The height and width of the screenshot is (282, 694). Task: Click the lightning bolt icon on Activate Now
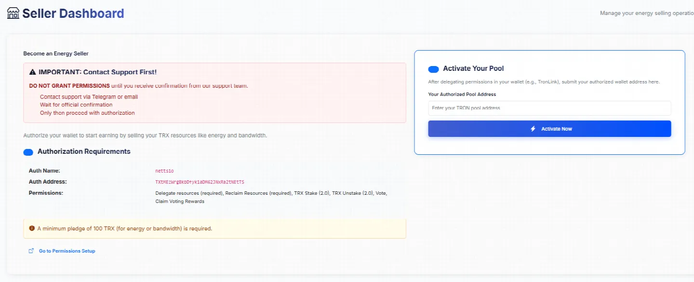pos(533,129)
